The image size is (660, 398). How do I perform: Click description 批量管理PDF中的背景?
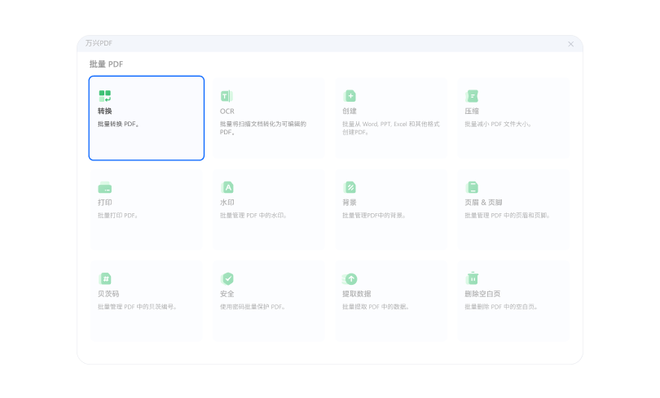click(x=374, y=215)
